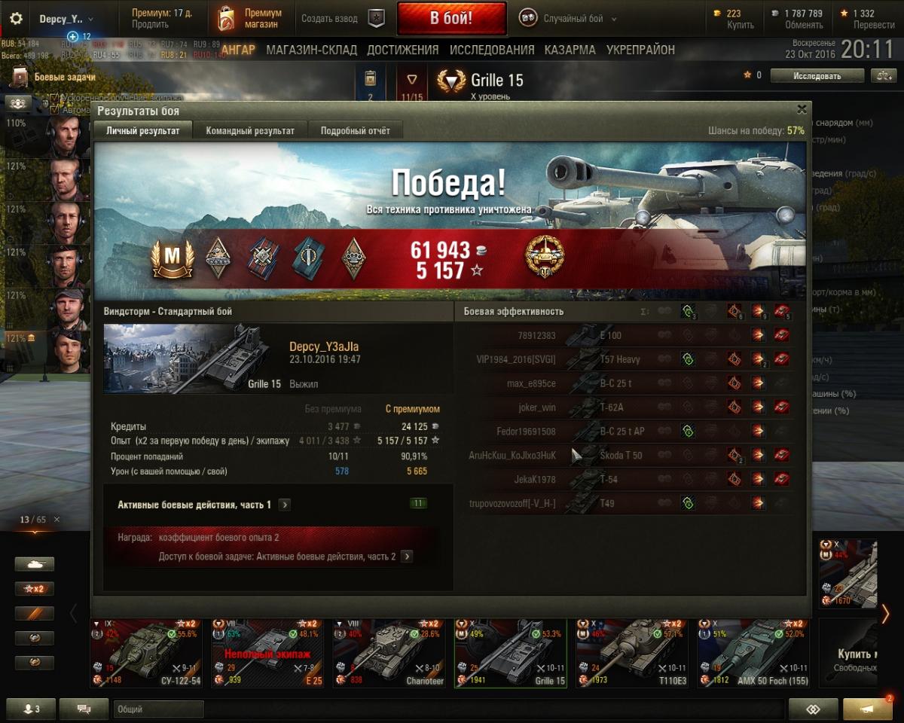Open the ИССЛЕДОВАНИЯ menu tab

[492, 50]
